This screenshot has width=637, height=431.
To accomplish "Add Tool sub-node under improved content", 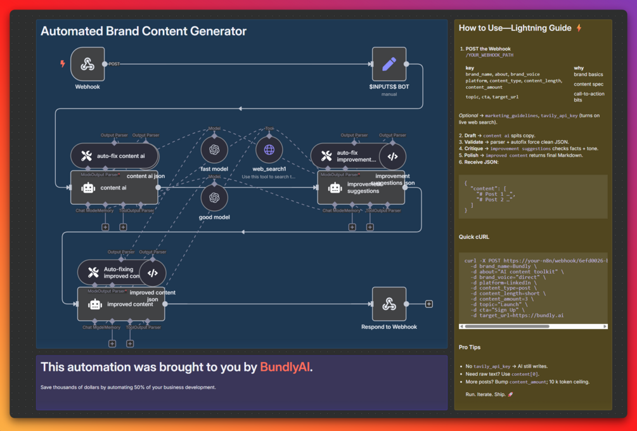I will pos(130,344).
